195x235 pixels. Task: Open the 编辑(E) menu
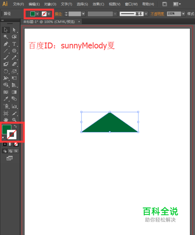point(34,4)
